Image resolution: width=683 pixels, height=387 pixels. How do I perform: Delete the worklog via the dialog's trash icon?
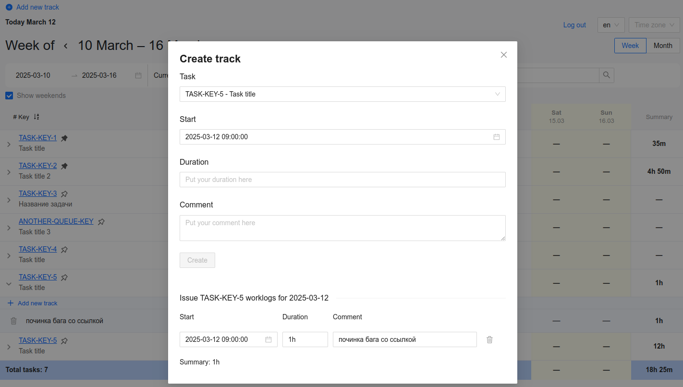[x=489, y=339]
